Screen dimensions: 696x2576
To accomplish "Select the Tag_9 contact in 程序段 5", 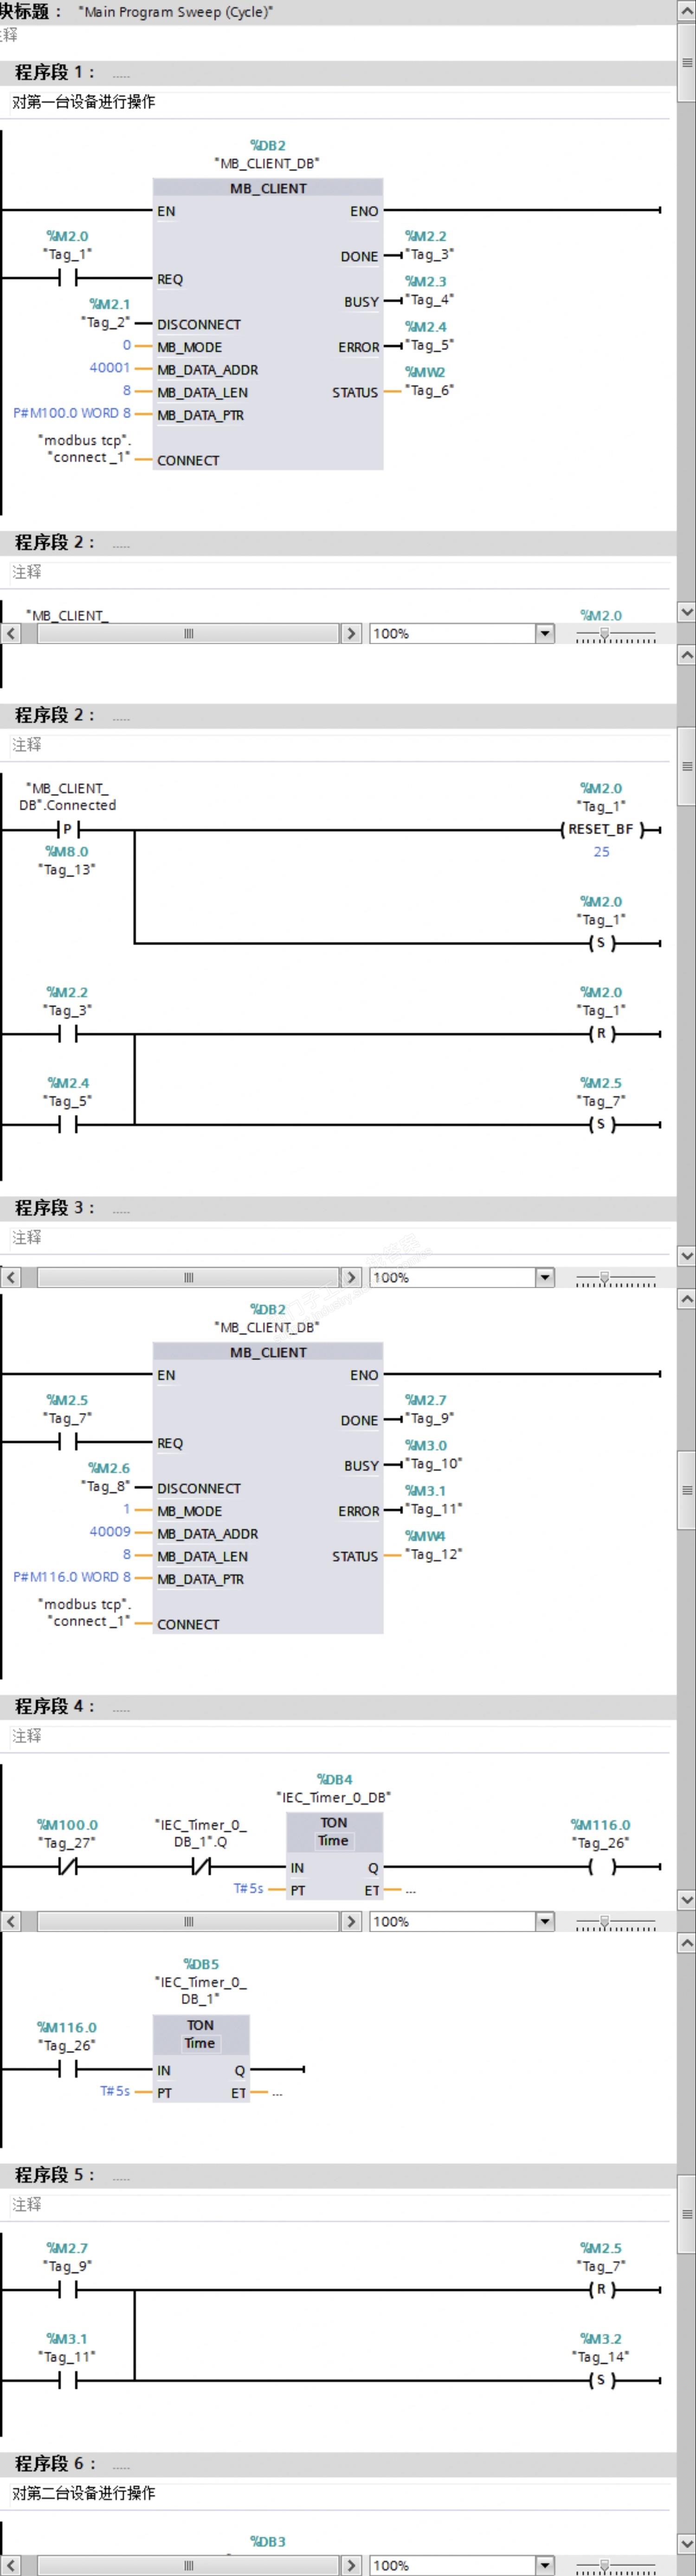I will coord(68,2289).
